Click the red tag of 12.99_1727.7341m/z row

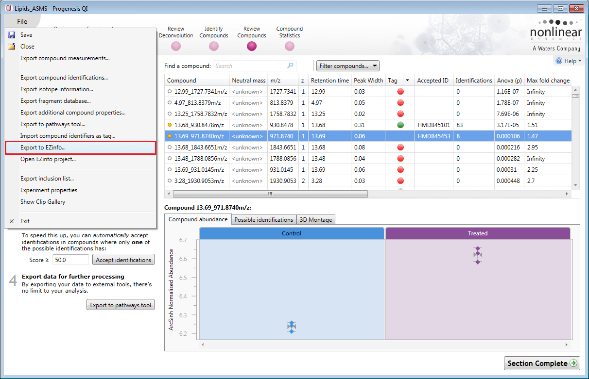[x=401, y=92]
